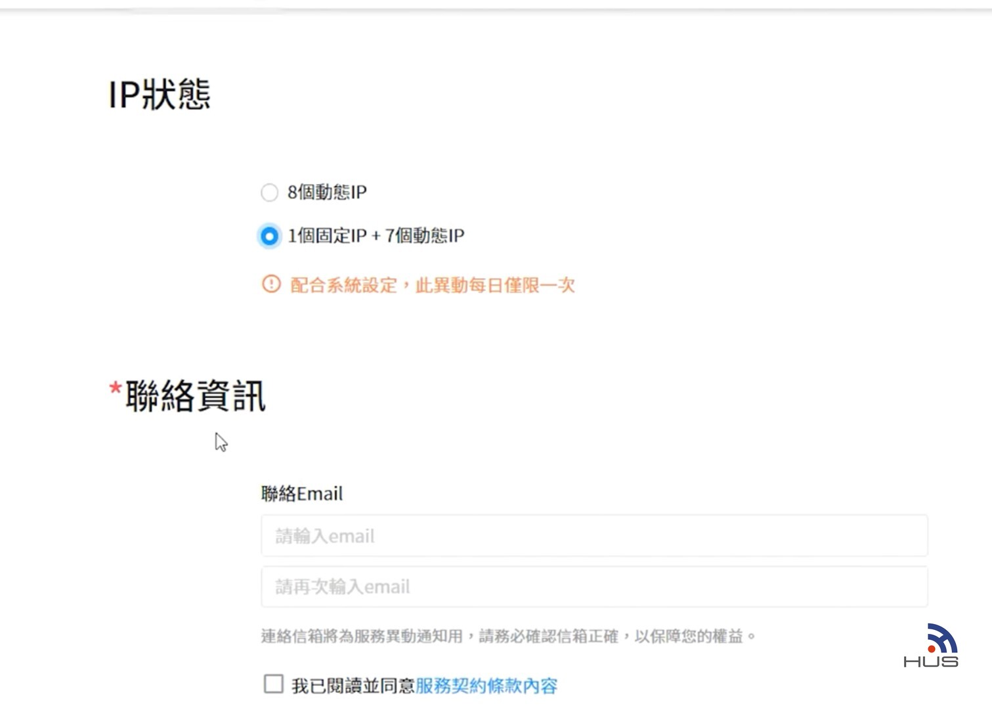Click the 連絡信箱將為服務異動通知用 hint text
Screen dimensions: 992x718
point(509,636)
